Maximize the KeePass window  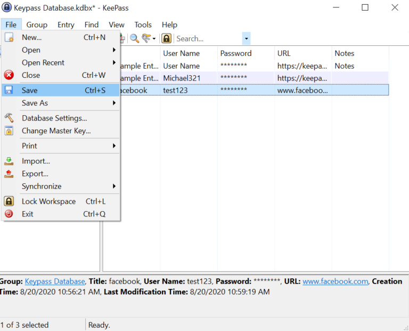pos(365,7)
